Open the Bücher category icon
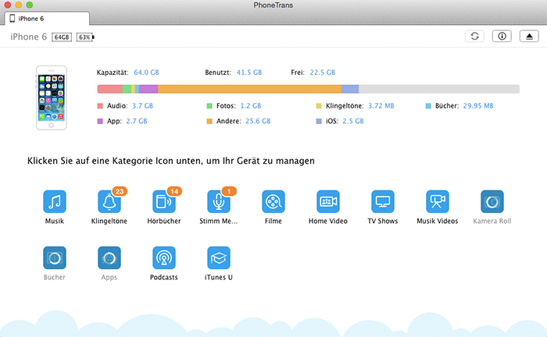Image resolution: width=547 pixels, height=337 pixels. [55, 257]
